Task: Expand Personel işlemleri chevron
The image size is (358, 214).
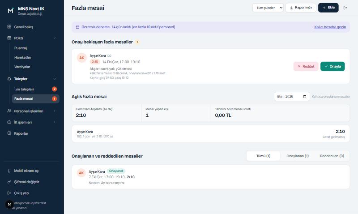Action: click(55, 111)
